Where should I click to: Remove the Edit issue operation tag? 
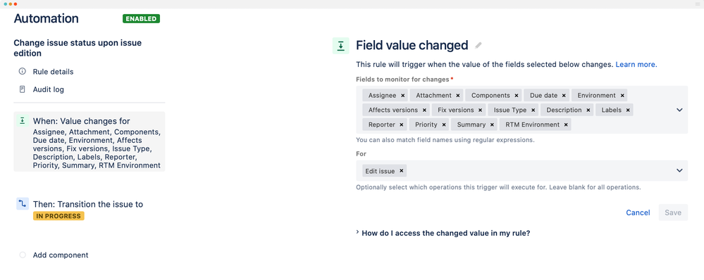point(402,171)
